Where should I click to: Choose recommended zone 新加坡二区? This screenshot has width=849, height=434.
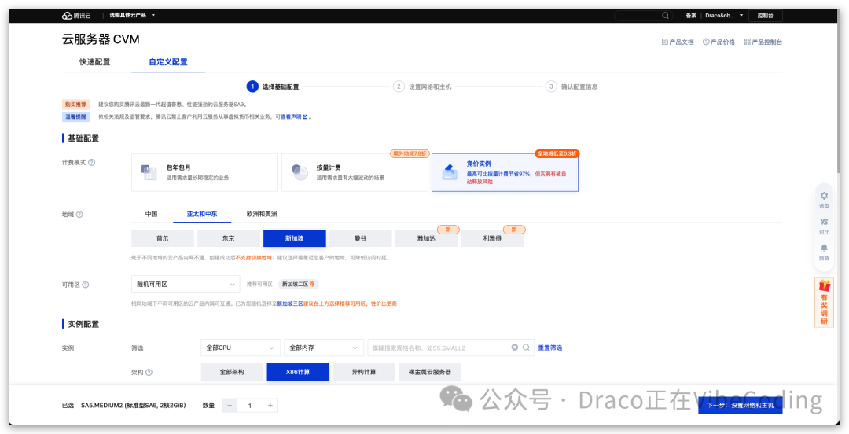click(x=298, y=285)
